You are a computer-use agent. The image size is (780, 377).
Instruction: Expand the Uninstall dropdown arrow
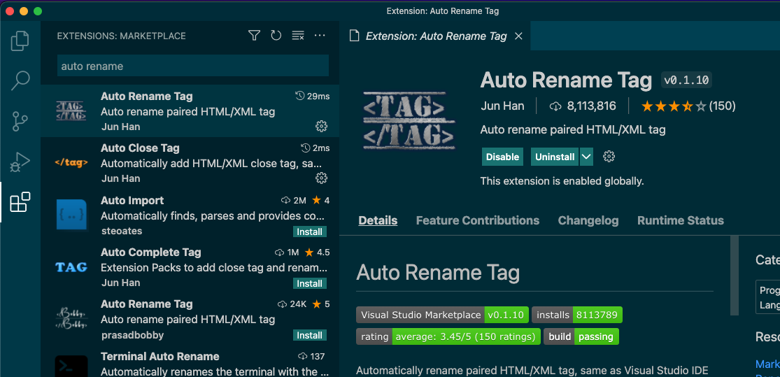pyautogui.click(x=586, y=157)
